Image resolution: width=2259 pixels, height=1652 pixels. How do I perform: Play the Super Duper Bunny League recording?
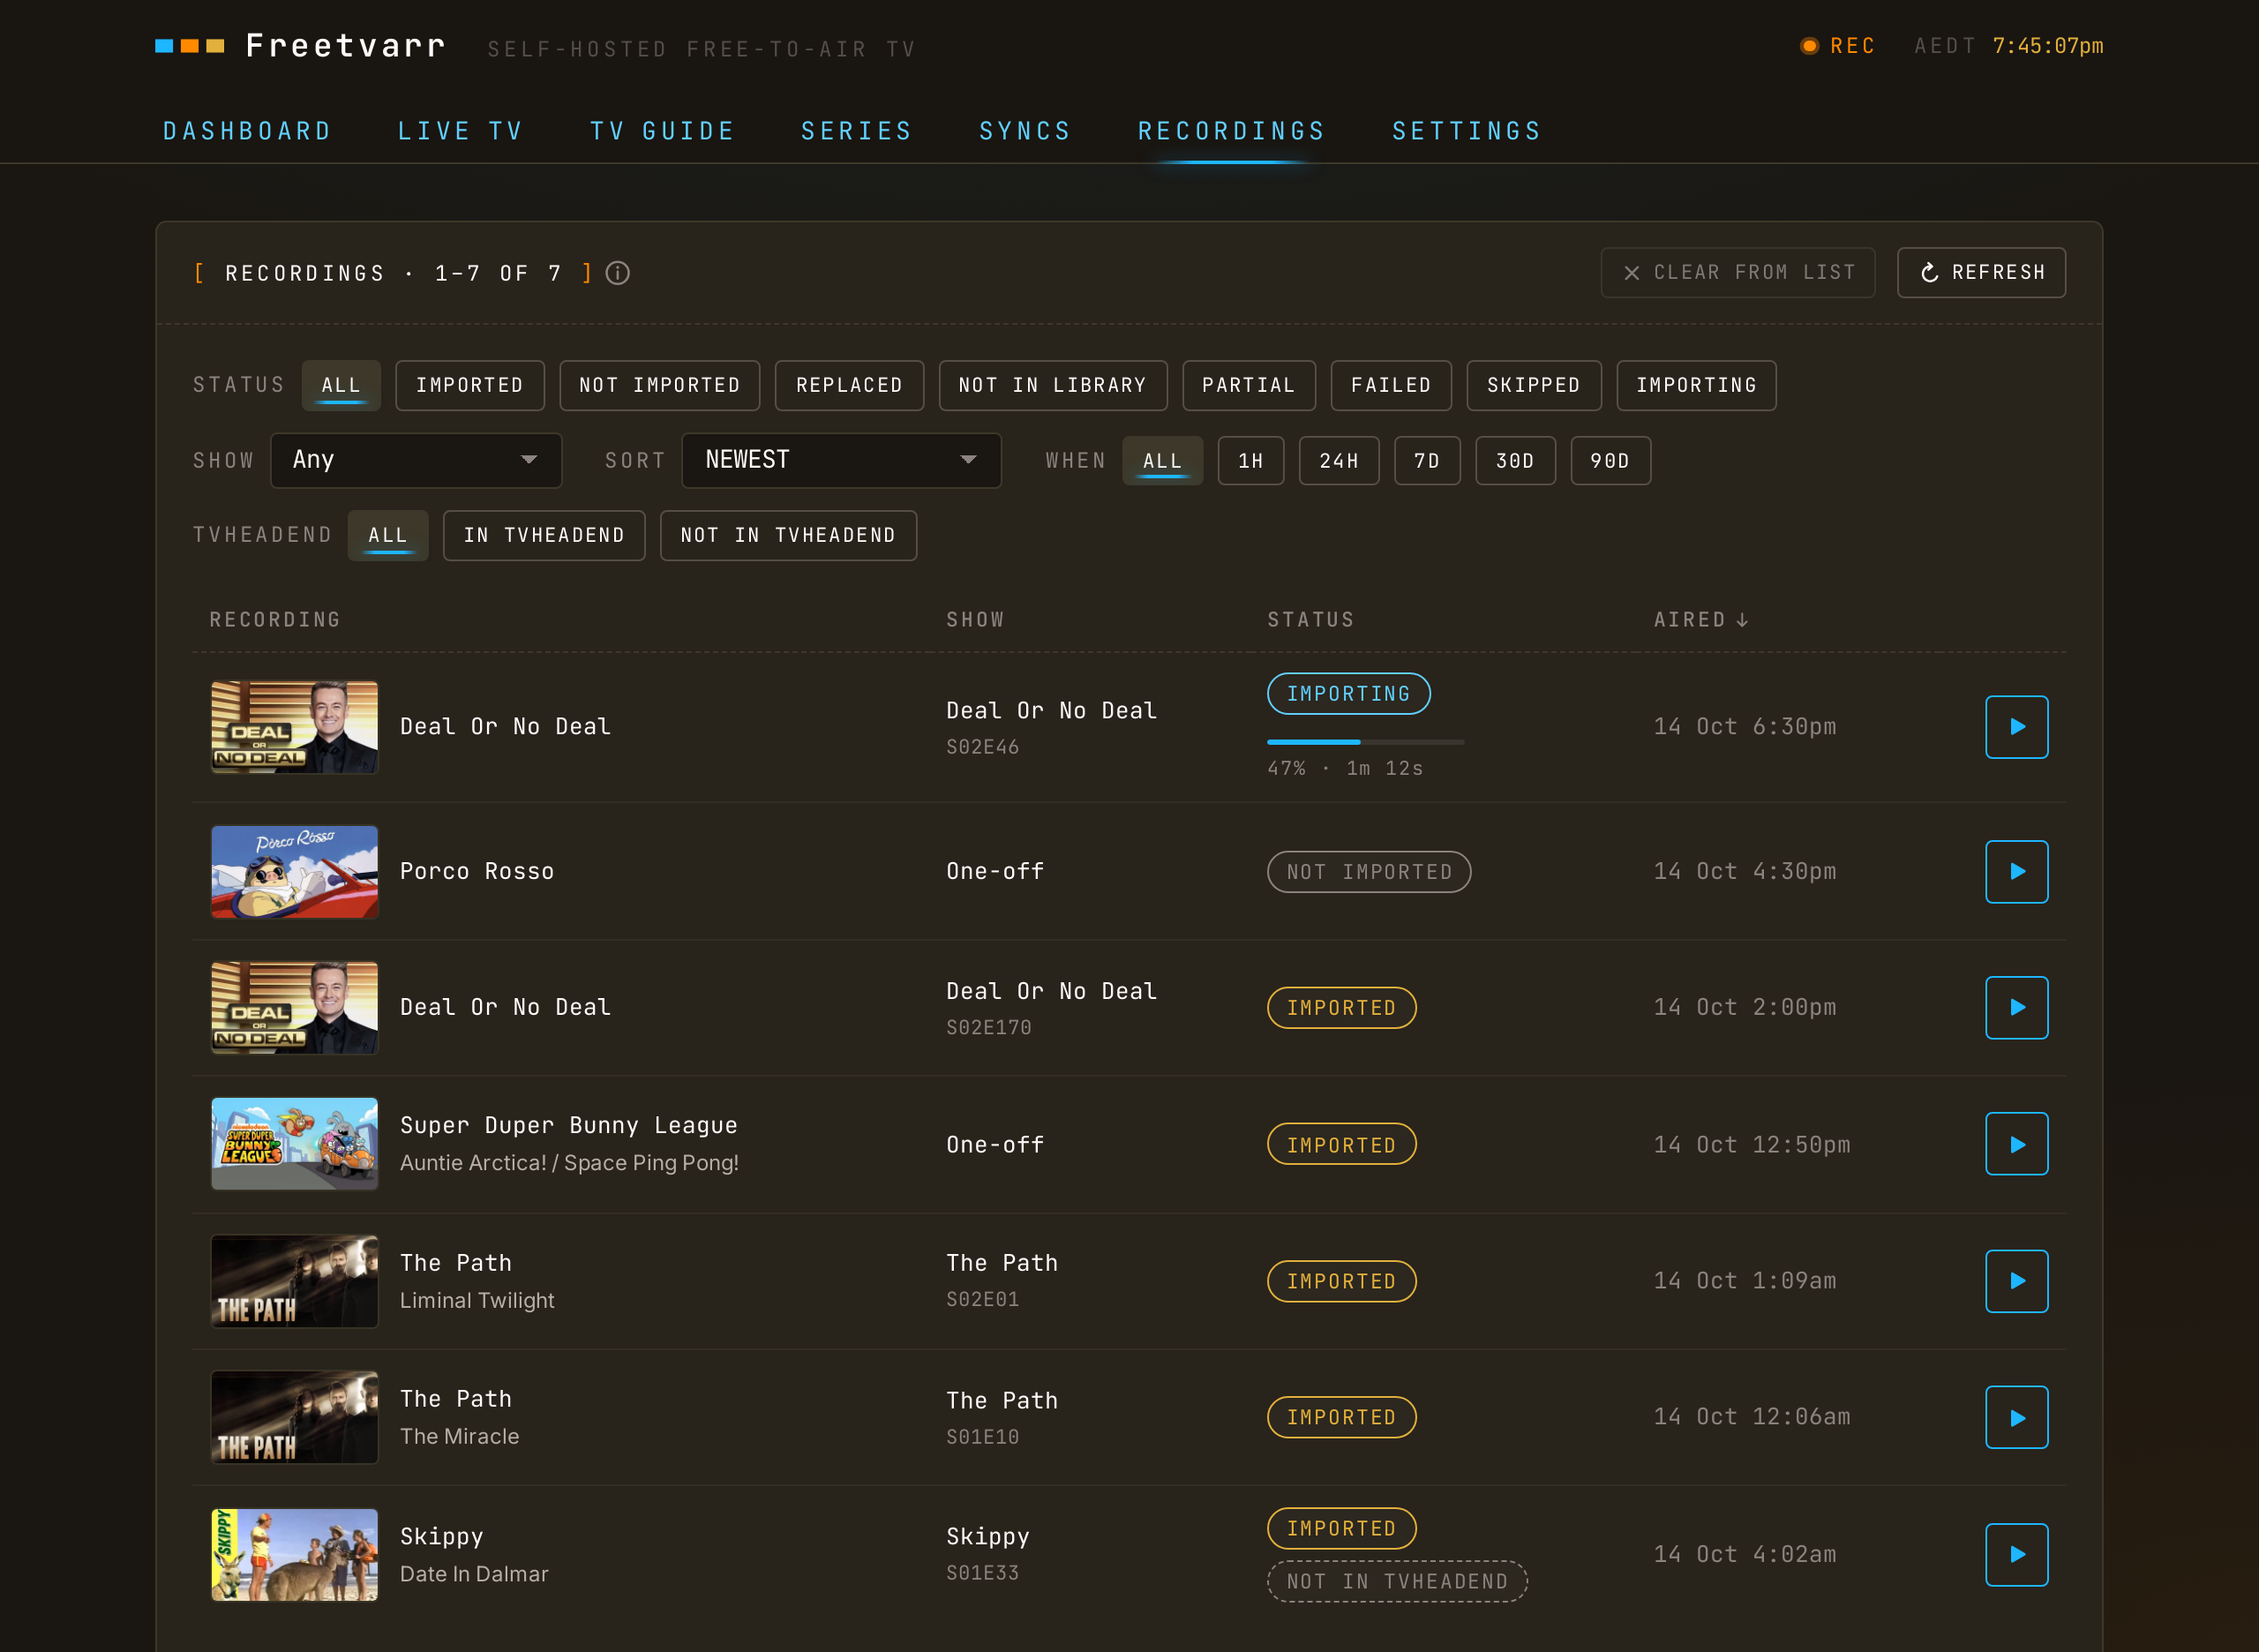pos(2016,1144)
